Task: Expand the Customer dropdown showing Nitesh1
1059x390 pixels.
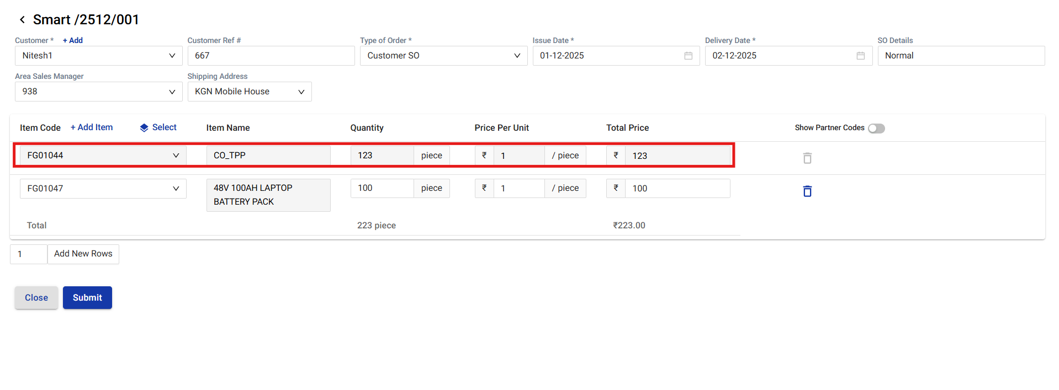Action: click(172, 56)
